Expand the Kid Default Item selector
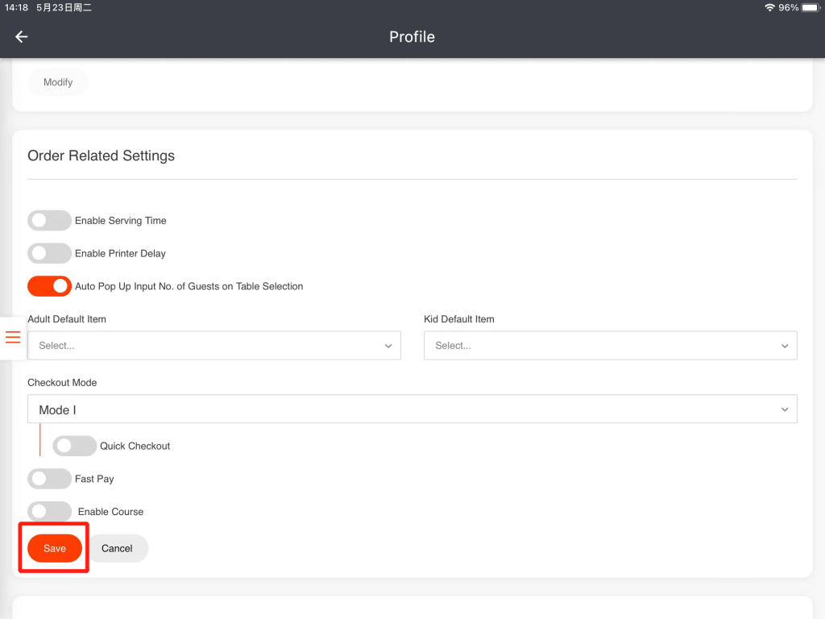The image size is (825, 619). click(x=610, y=346)
